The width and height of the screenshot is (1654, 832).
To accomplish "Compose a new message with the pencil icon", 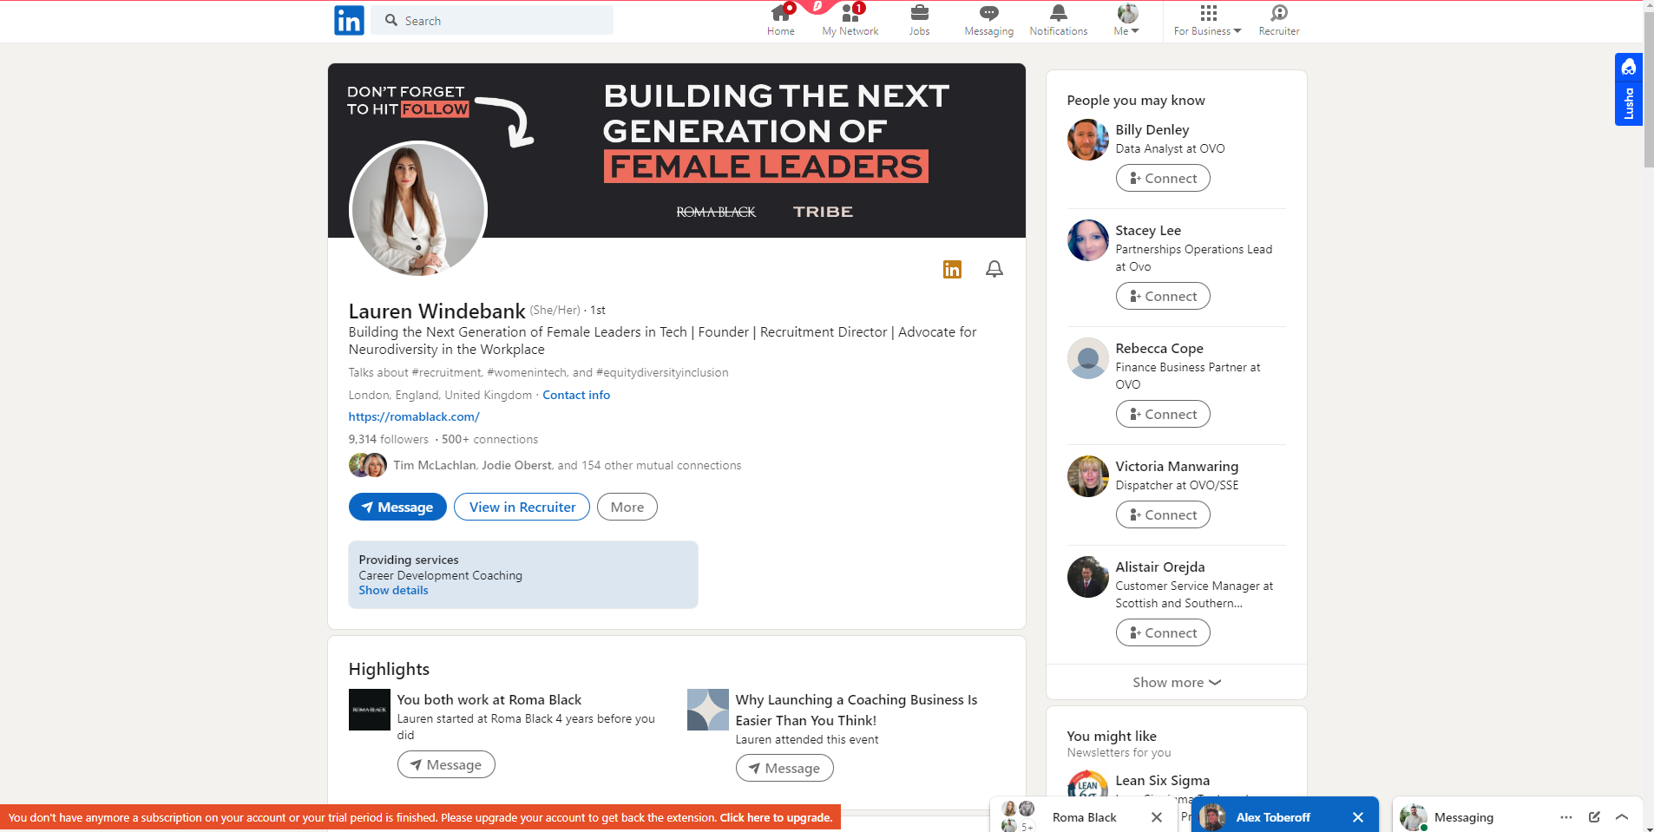I will [x=1594, y=817].
